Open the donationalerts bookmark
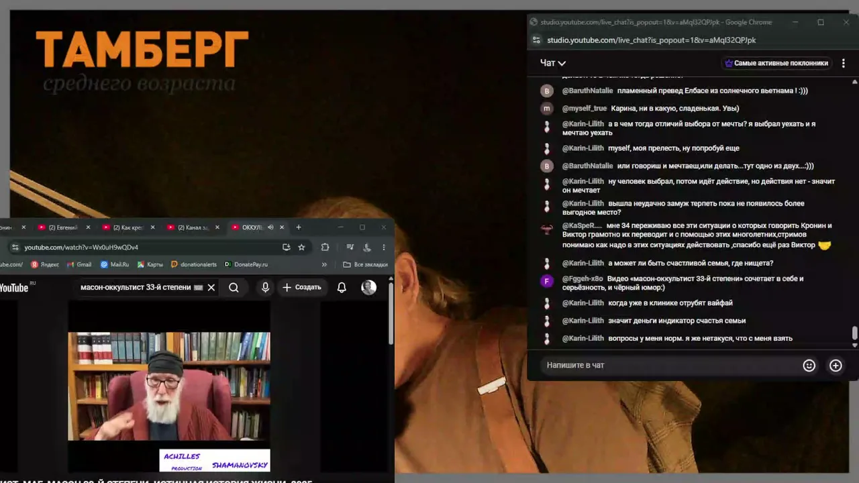859x483 pixels. (x=194, y=264)
